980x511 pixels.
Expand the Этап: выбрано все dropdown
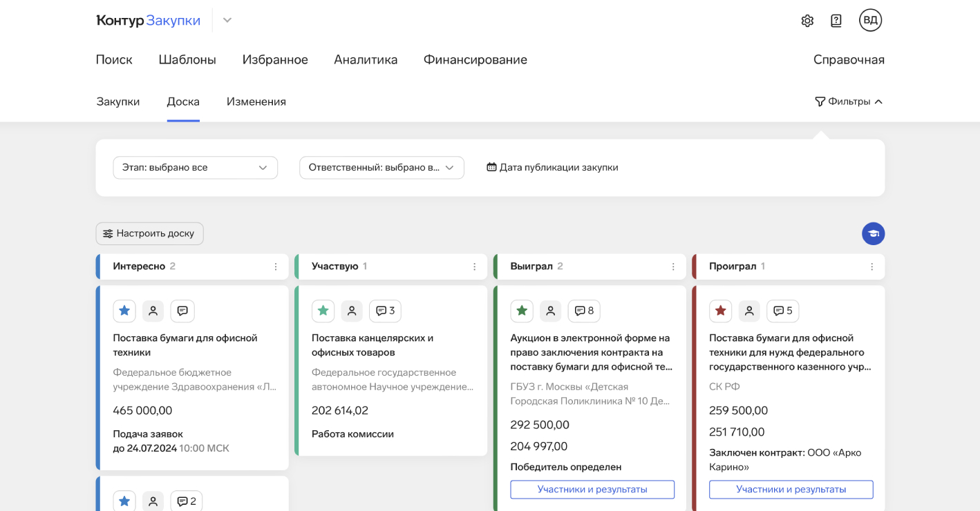coord(195,168)
